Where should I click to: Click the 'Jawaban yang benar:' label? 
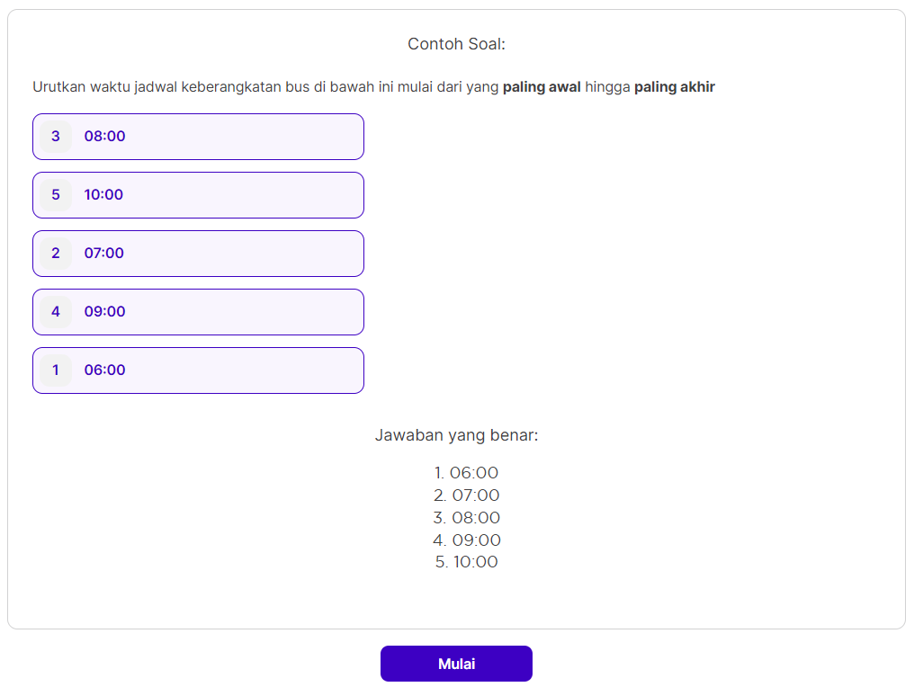(x=456, y=436)
